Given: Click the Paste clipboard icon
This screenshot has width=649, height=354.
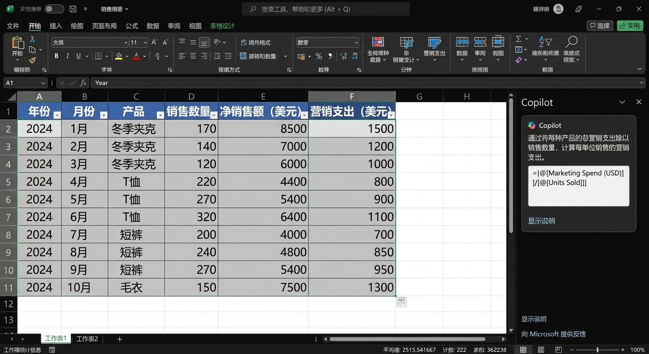Looking at the screenshot, I should coord(17,42).
